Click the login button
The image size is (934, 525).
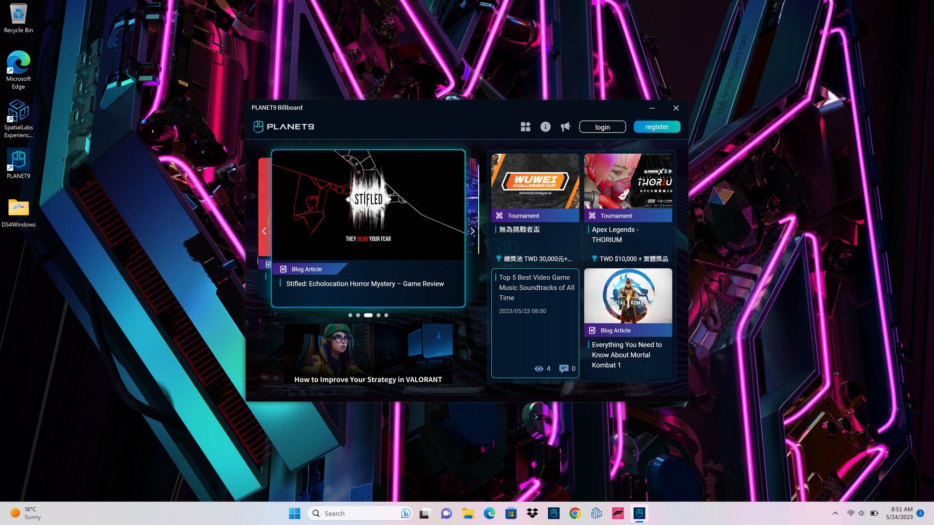point(602,127)
